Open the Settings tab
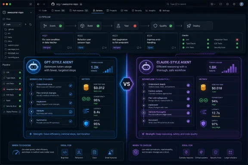Image resolution: width=248 pixels, height=165 pixels. [164, 11]
